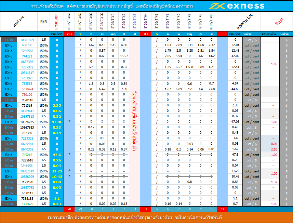Click account number 7239328
The image size is (293, 223).
pos(27,138)
